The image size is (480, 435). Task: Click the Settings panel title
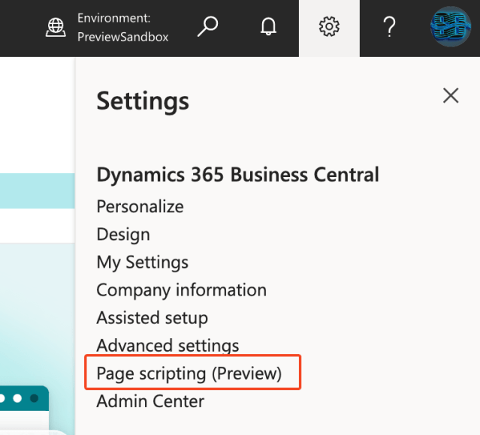(143, 100)
